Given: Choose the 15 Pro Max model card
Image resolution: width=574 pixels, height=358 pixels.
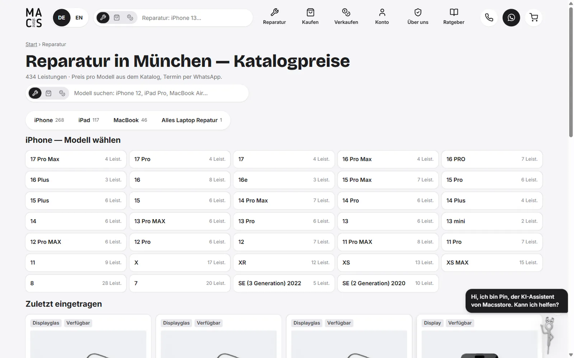Looking at the screenshot, I should 388,180.
